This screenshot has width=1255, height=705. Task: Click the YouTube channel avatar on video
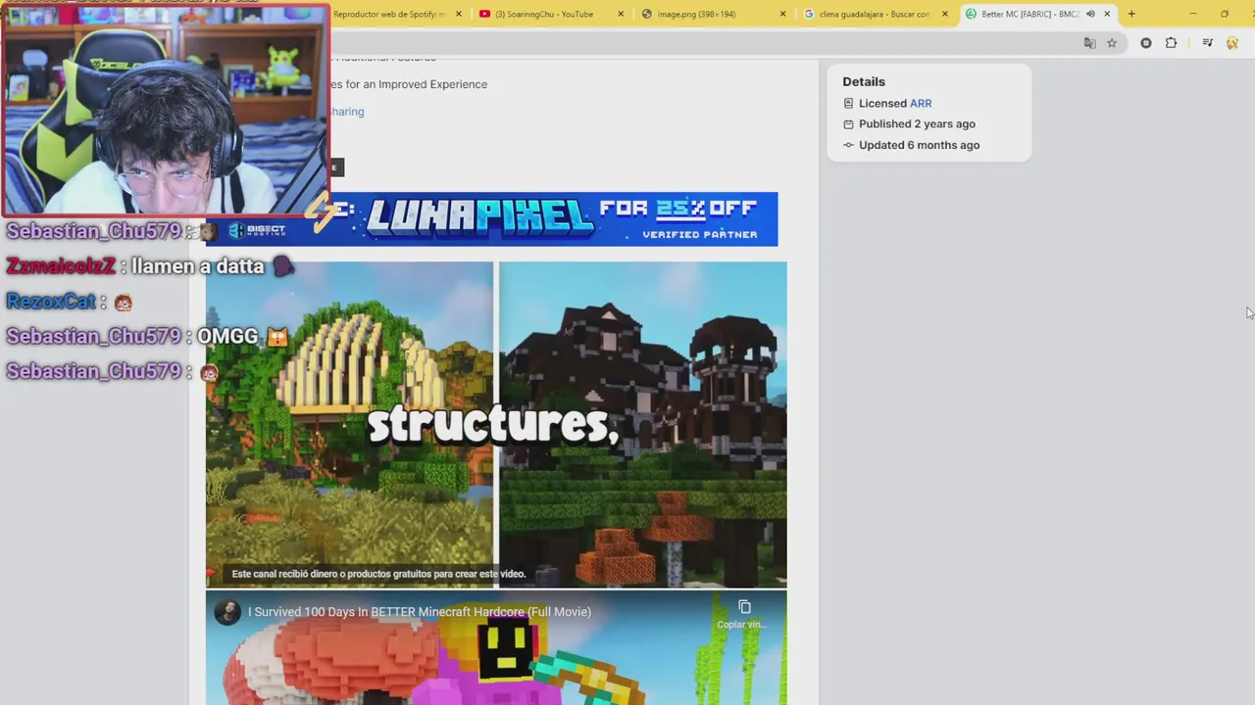[x=227, y=612]
